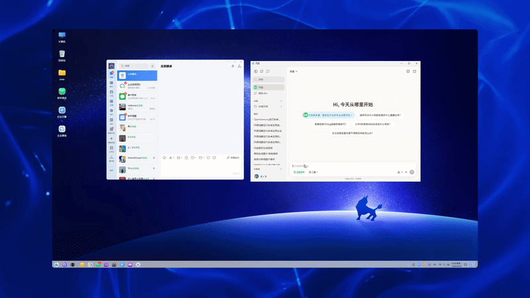Click the message text area in WeCom chat

point(201,167)
